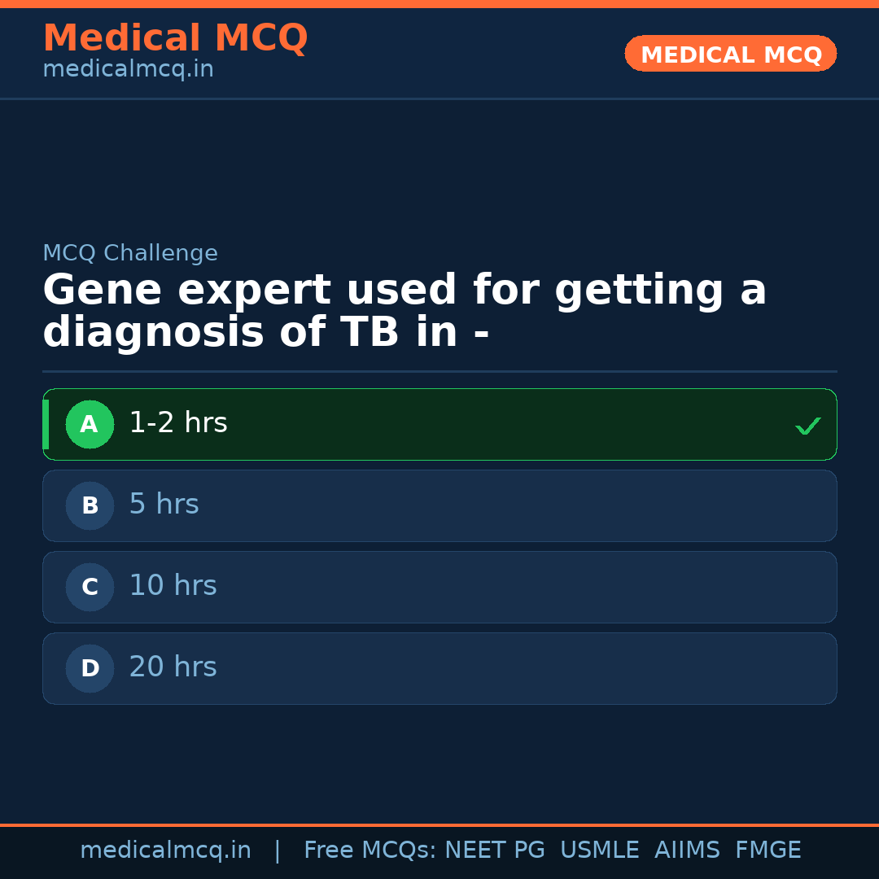
Task: Click the green accent bar on option A
Action: (46, 424)
